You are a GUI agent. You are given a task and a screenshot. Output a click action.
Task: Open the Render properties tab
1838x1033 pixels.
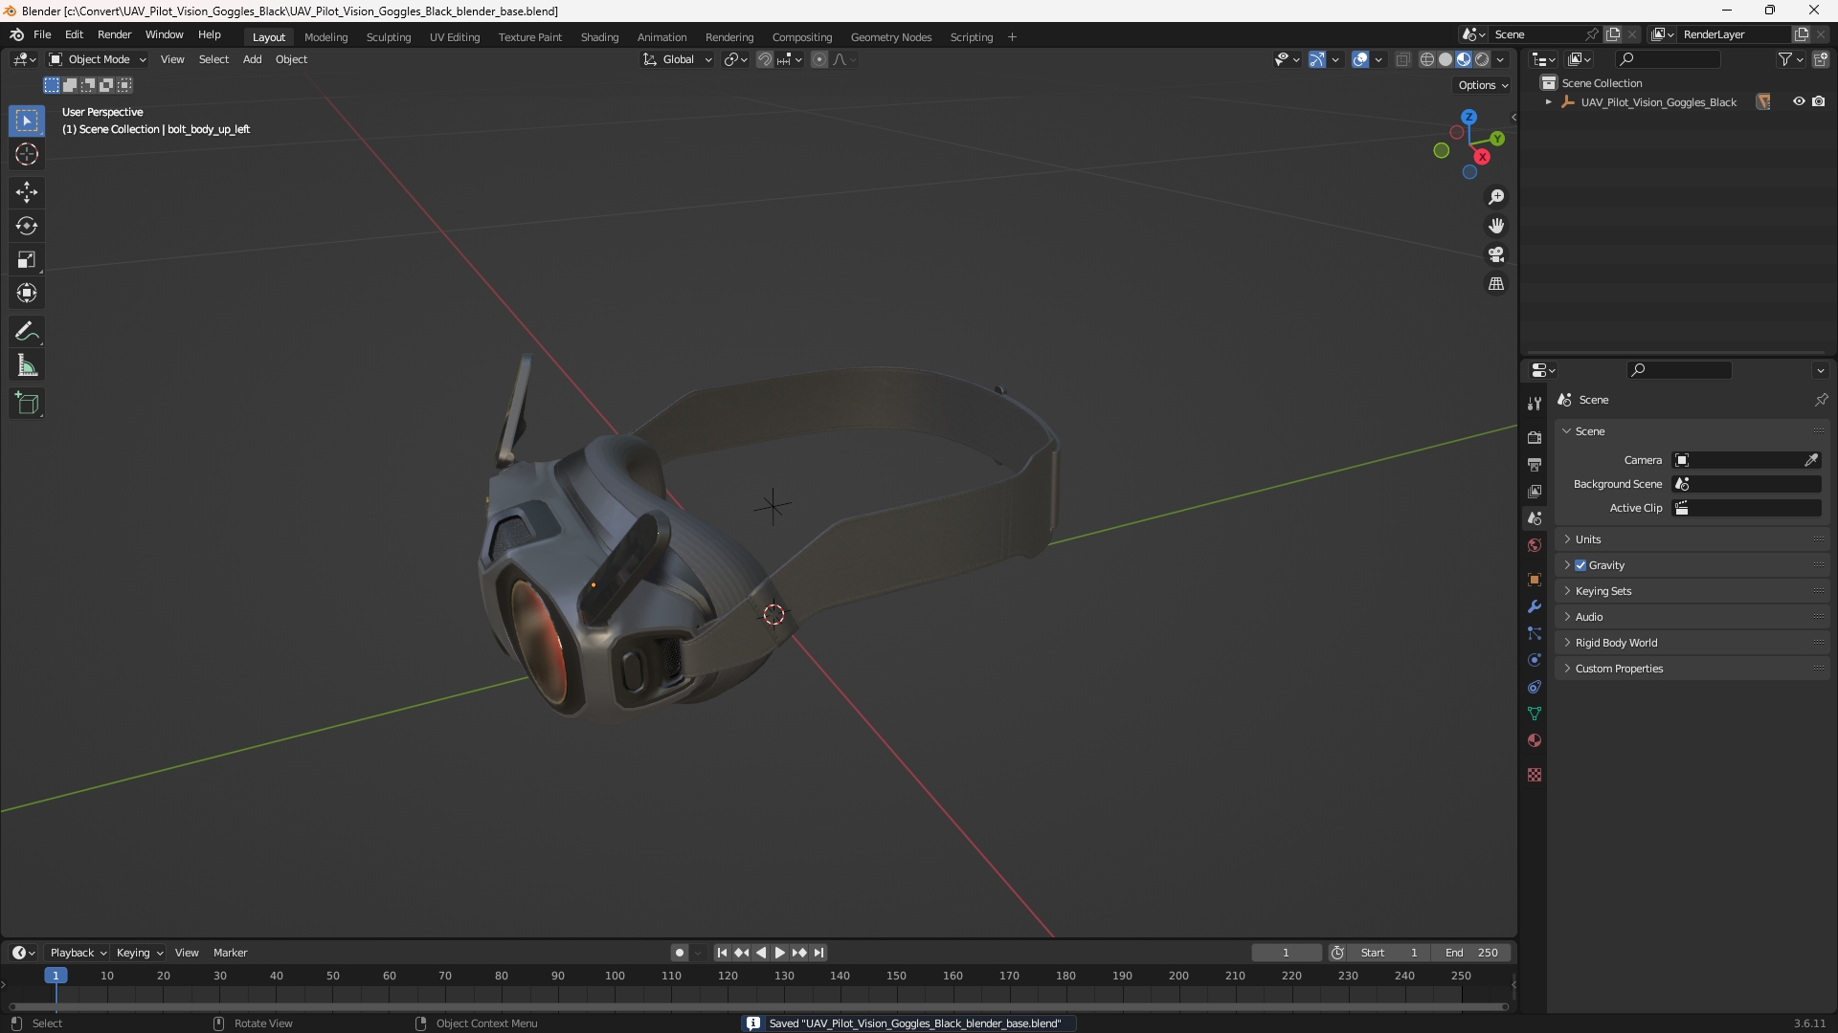1535,437
